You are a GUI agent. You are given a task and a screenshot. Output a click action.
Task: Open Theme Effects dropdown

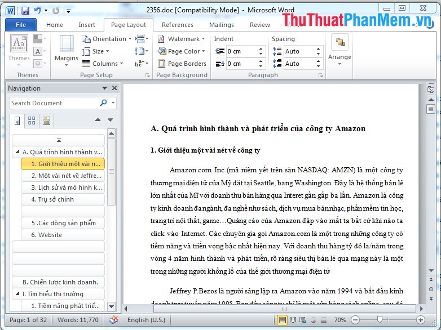click(x=39, y=64)
